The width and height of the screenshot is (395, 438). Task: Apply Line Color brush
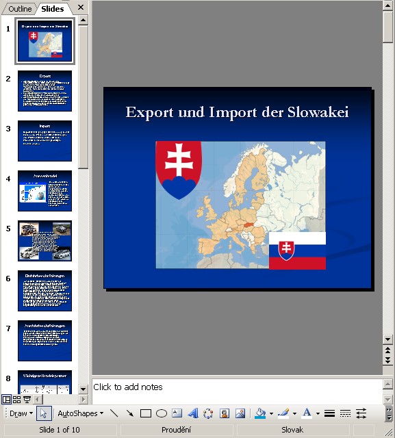(283, 413)
